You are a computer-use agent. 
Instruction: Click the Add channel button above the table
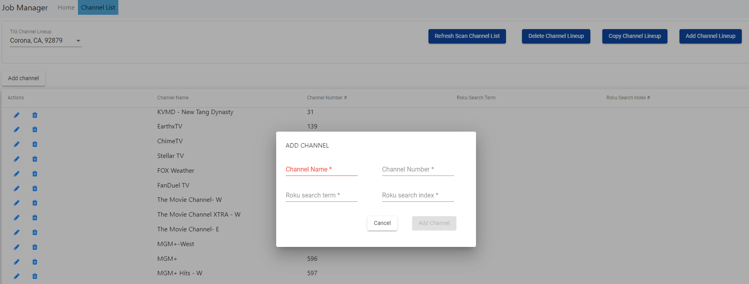tap(24, 78)
